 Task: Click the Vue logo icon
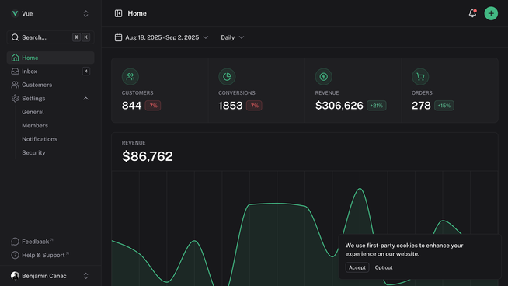click(15, 14)
